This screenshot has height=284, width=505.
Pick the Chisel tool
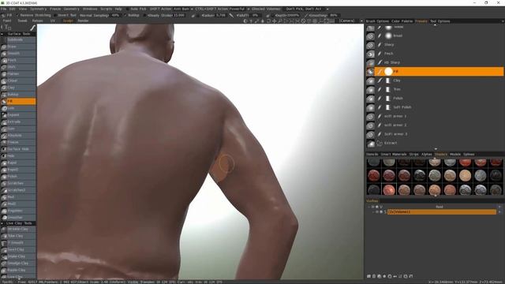18,80
